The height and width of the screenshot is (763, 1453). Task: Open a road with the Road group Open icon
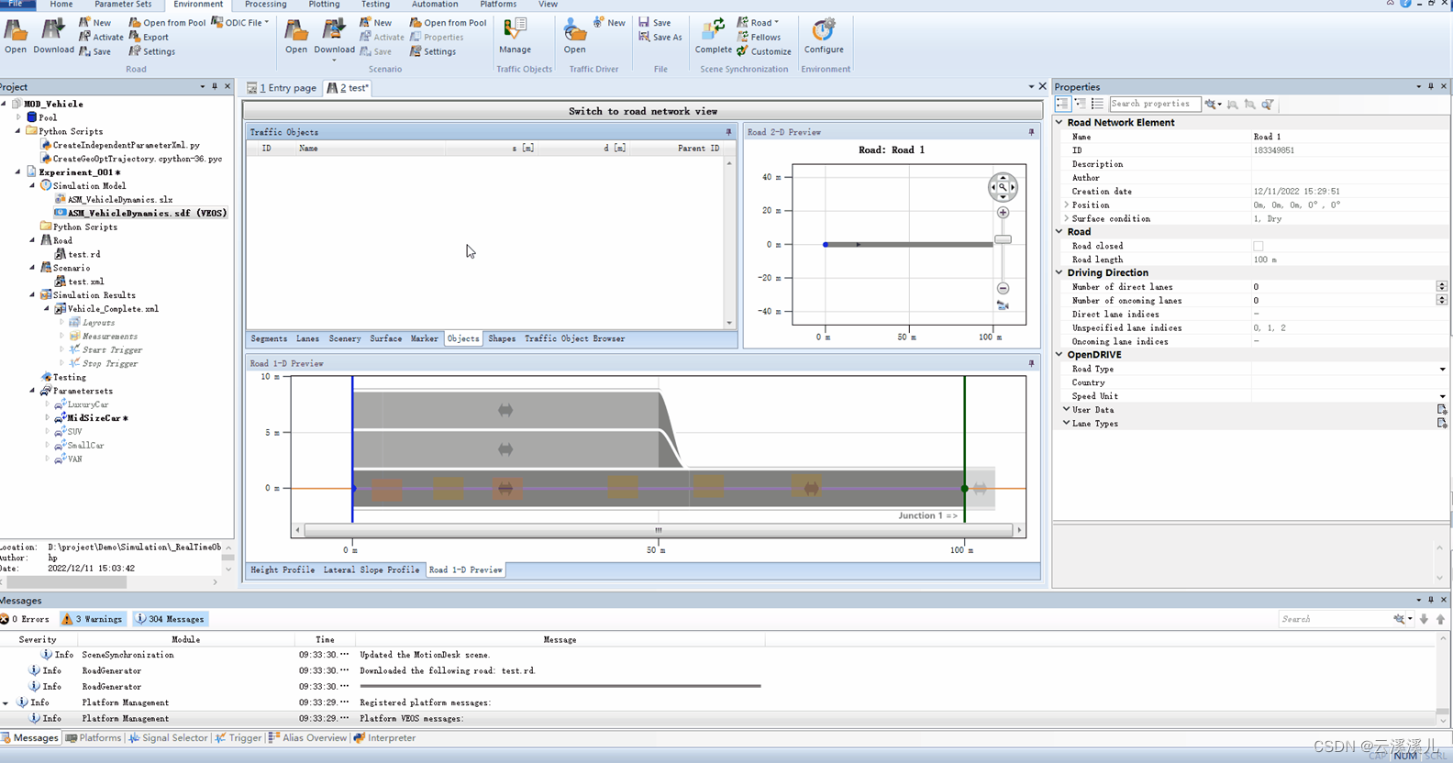point(16,37)
